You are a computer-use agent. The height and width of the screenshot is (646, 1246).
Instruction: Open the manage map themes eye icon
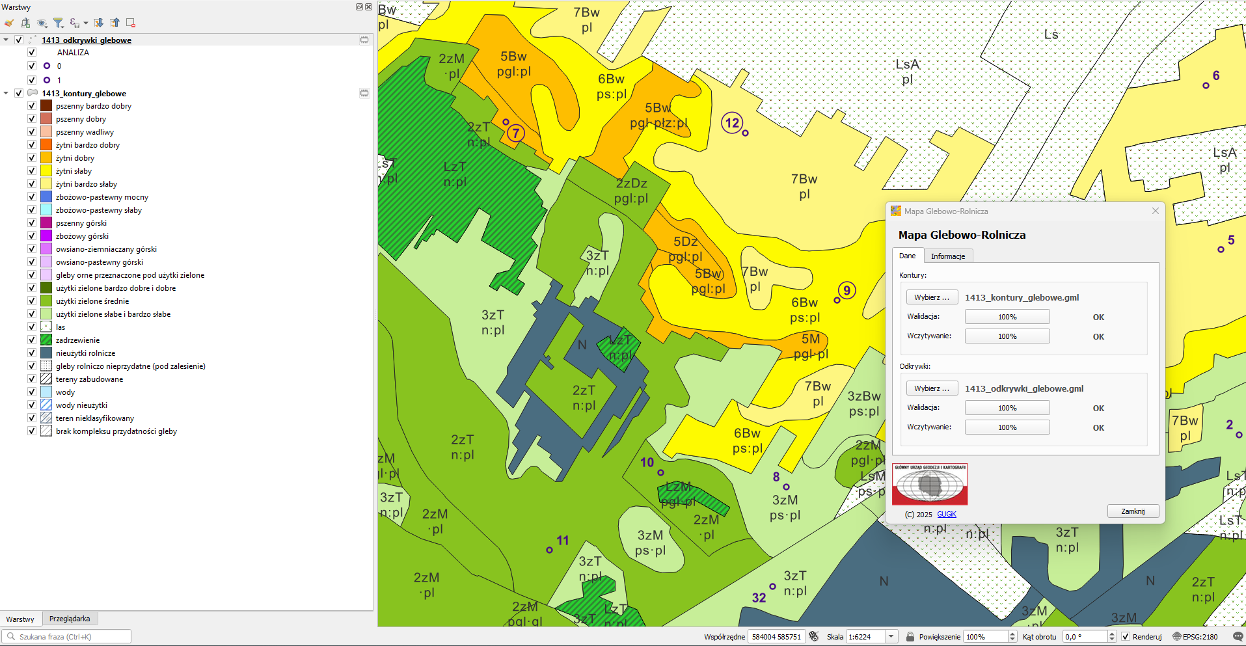42,23
